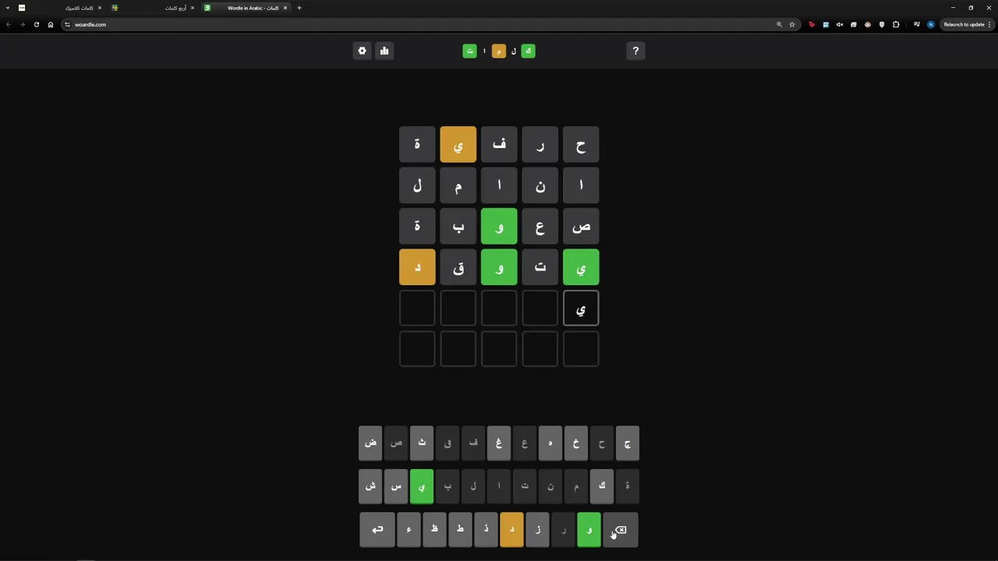Open the zoom magnifier in address bar
The width and height of the screenshot is (998, 561).
click(x=779, y=24)
